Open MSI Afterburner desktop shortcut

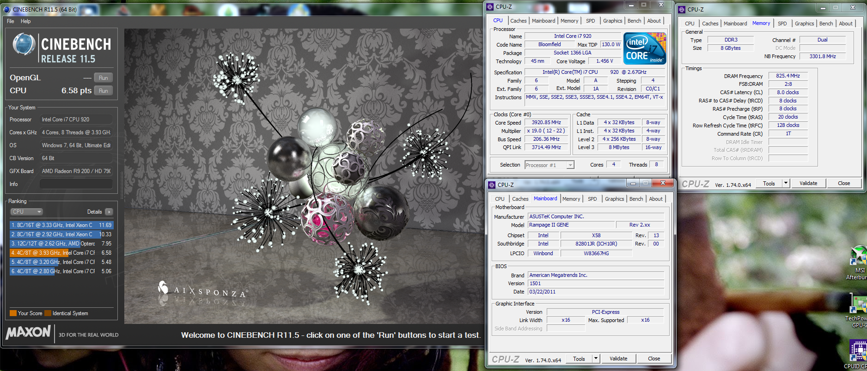858,263
